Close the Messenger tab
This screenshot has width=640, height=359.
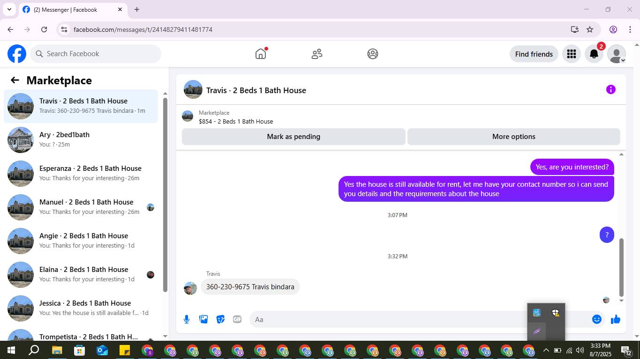click(120, 9)
